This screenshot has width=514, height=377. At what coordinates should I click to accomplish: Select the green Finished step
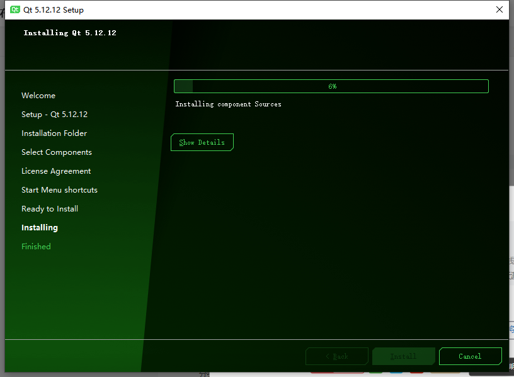[x=36, y=246]
